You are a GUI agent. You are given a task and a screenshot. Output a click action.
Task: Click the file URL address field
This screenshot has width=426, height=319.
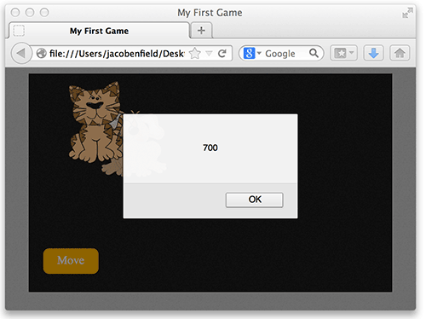117,54
